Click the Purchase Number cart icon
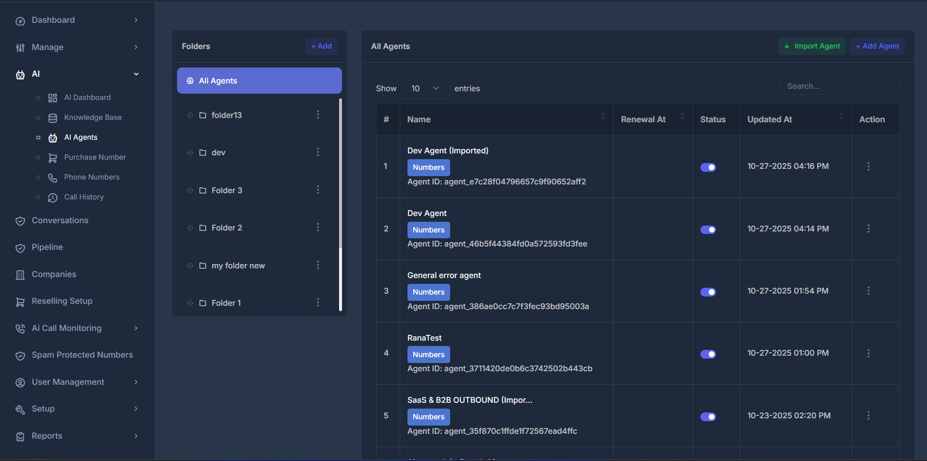 coord(52,158)
